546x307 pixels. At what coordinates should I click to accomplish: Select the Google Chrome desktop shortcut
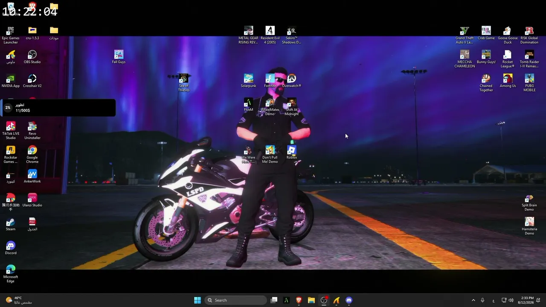32,154
